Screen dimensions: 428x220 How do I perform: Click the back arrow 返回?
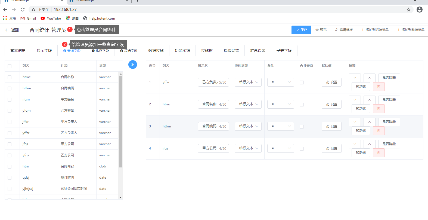coord(12,30)
